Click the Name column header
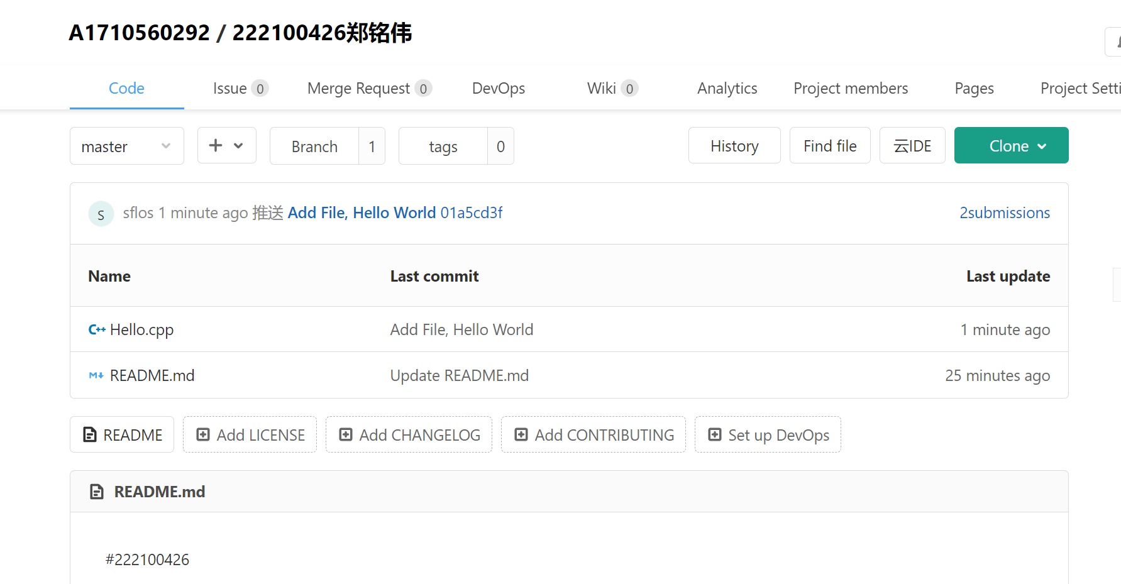 [x=109, y=276]
